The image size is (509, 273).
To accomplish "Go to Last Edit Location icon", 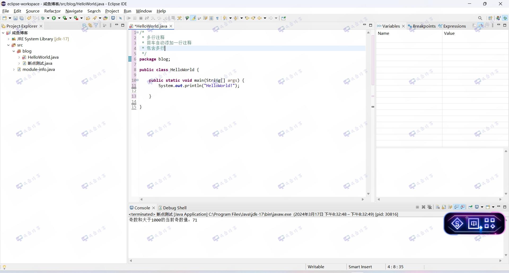I will (247, 18).
